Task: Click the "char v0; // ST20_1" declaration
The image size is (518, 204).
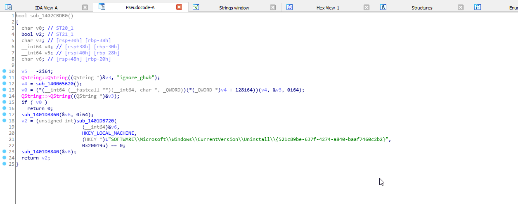Action: pos(47,28)
